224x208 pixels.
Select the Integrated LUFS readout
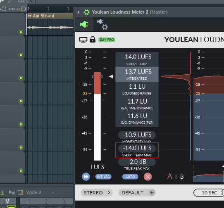137,74
